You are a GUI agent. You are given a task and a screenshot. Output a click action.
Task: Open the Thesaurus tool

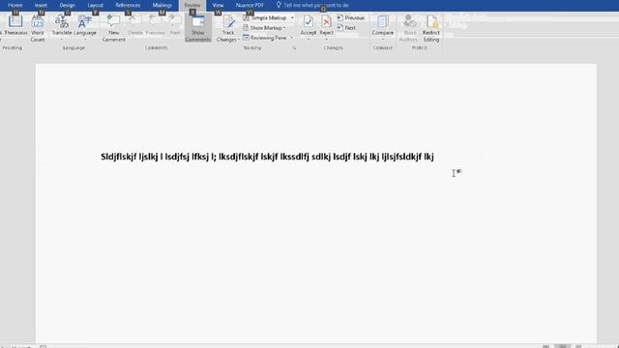point(15,25)
